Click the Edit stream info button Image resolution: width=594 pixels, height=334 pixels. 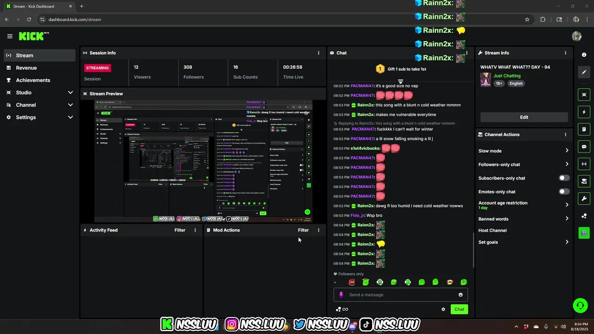pos(524,117)
